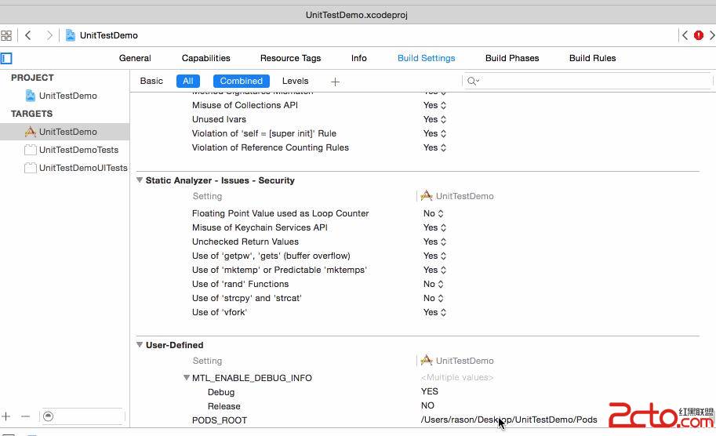Click the related items grid icon

point(6,35)
